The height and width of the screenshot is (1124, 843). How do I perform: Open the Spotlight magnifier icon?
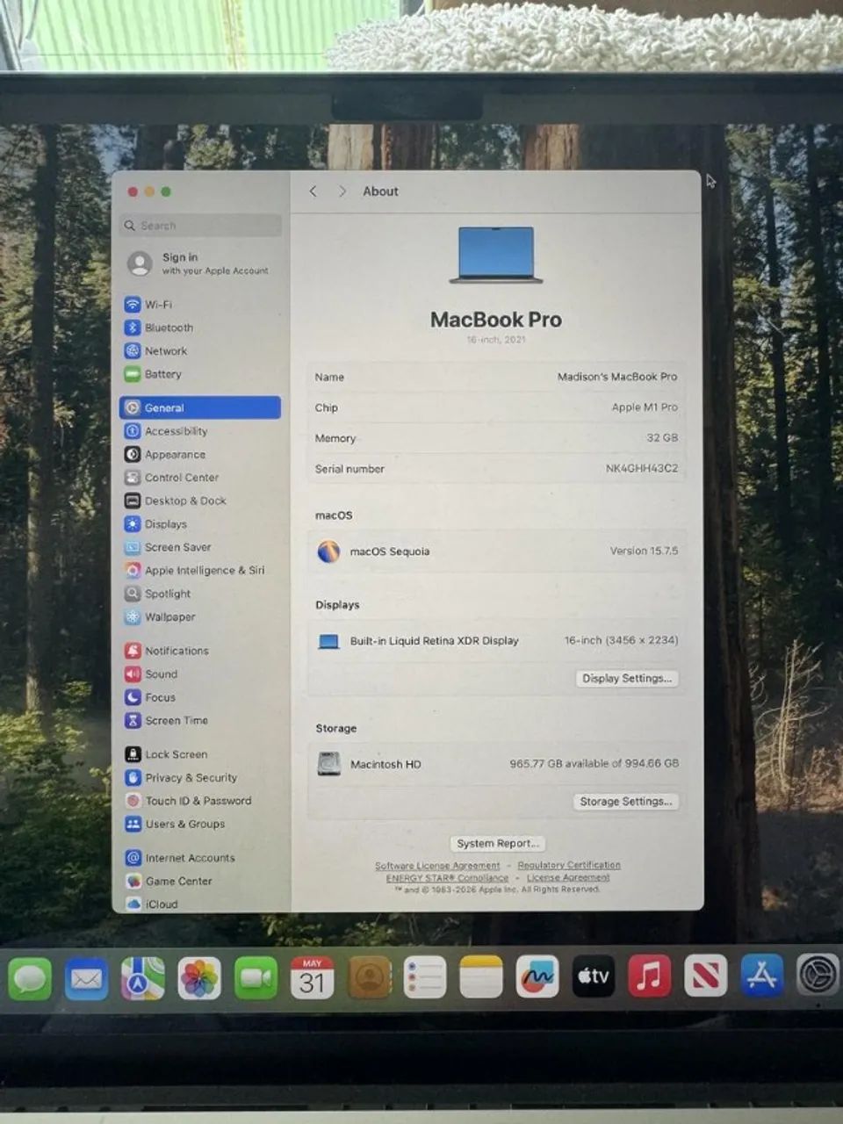tap(133, 594)
